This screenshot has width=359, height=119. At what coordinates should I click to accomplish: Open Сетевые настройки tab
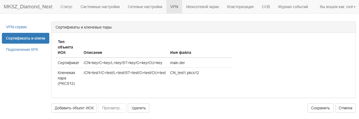pyautogui.click(x=145, y=7)
